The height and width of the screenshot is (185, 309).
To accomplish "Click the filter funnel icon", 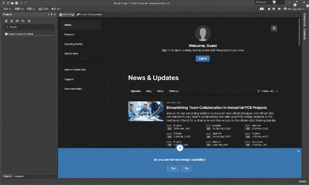I will coord(259,91).
